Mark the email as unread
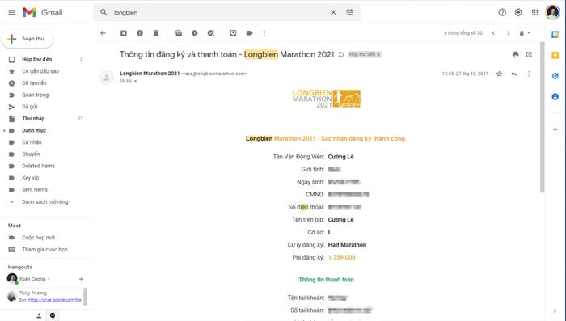The width and height of the screenshot is (566, 321). pos(179,33)
